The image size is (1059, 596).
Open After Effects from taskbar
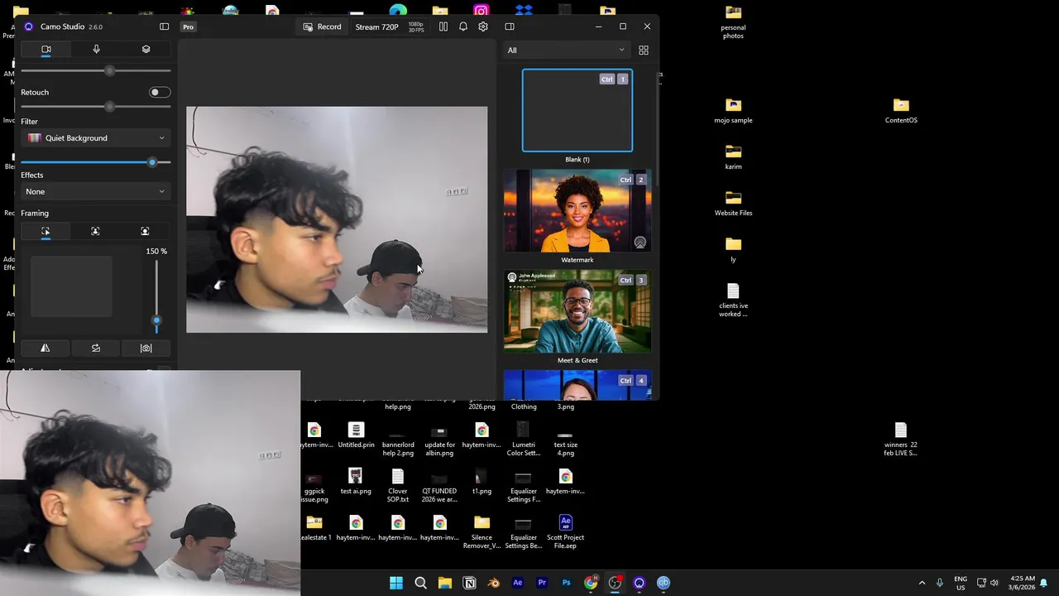tap(518, 583)
